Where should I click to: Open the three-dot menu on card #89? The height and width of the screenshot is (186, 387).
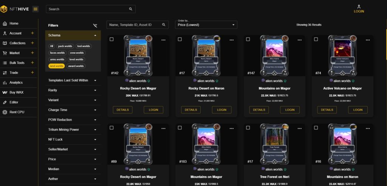tap(163, 128)
